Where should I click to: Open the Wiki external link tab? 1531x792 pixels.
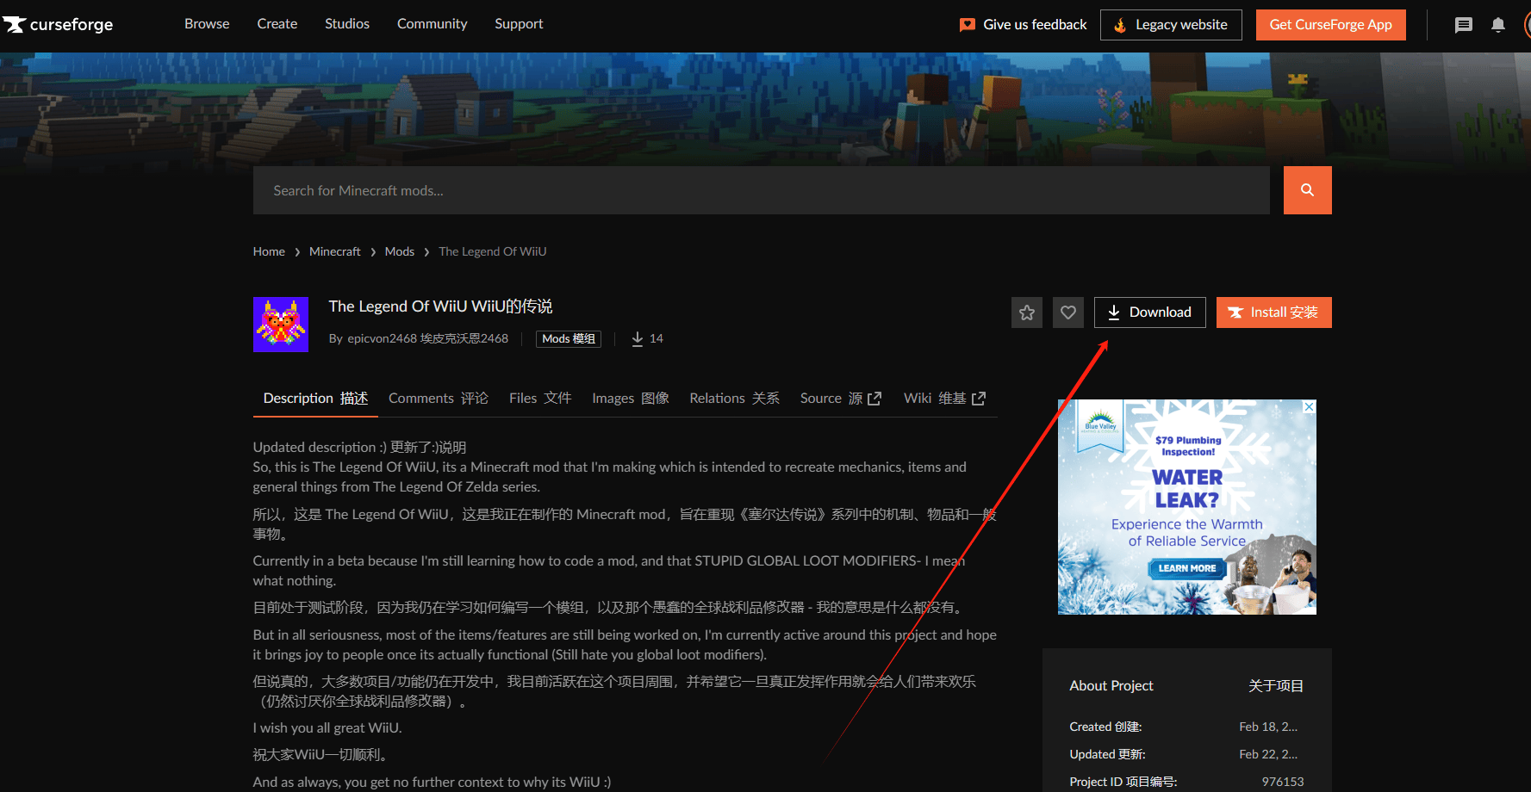point(944,399)
